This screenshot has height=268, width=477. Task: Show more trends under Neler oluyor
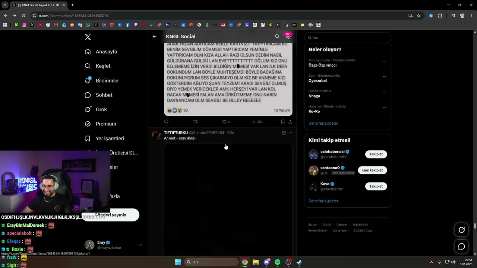point(323,123)
